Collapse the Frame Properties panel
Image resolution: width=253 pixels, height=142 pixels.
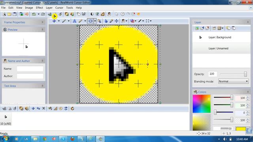coord(42,22)
